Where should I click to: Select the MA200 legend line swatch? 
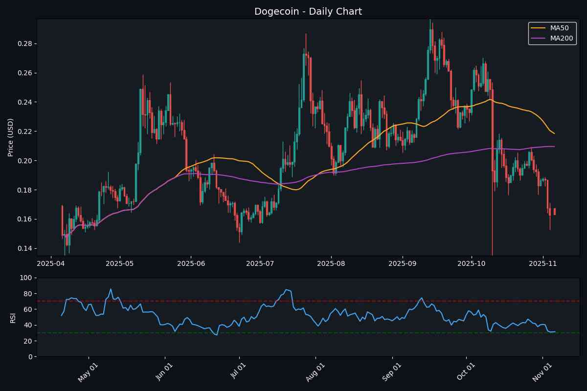pyautogui.click(x=539, y=38)
